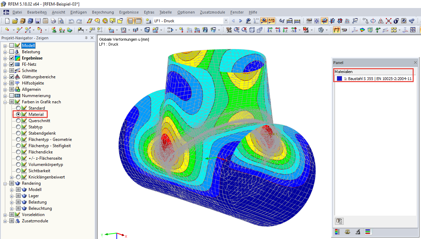
Task: Expand the Ergebnisse tree node
Action: (x=5, y=58)
